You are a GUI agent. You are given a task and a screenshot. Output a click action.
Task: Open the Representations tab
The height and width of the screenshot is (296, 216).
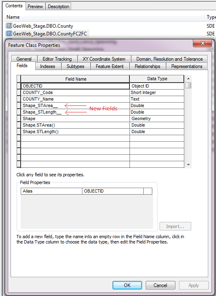click(x=187, y=66)
